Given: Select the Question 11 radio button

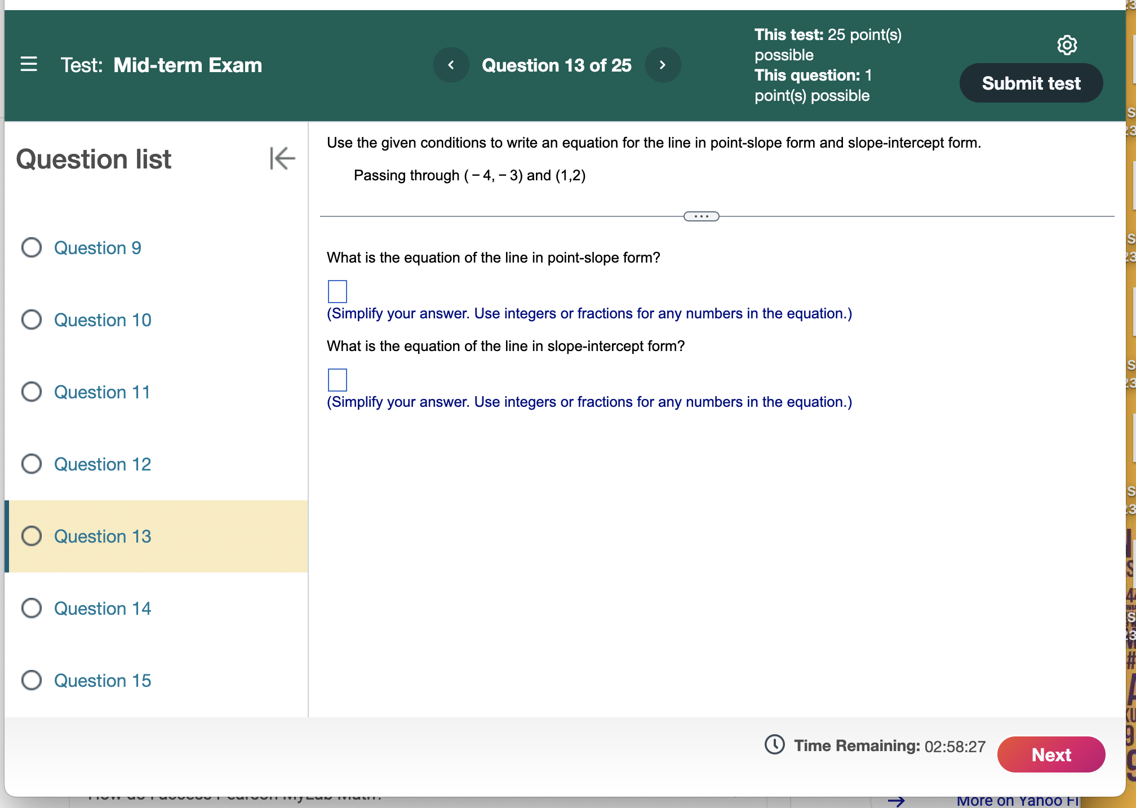Looking at the screenshot, I should pyautogui.click(x=32, y=392).
